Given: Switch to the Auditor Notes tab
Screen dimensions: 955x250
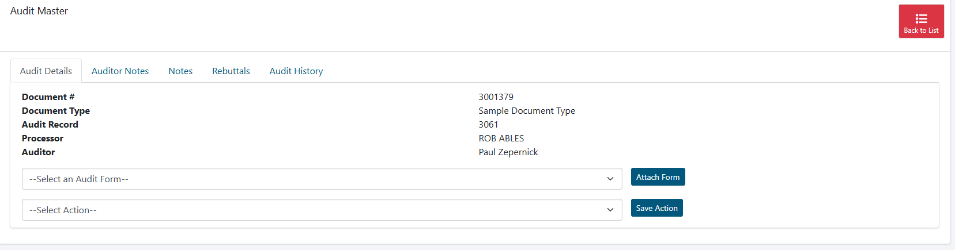Looking at the screenshot, I should point(120,71).
